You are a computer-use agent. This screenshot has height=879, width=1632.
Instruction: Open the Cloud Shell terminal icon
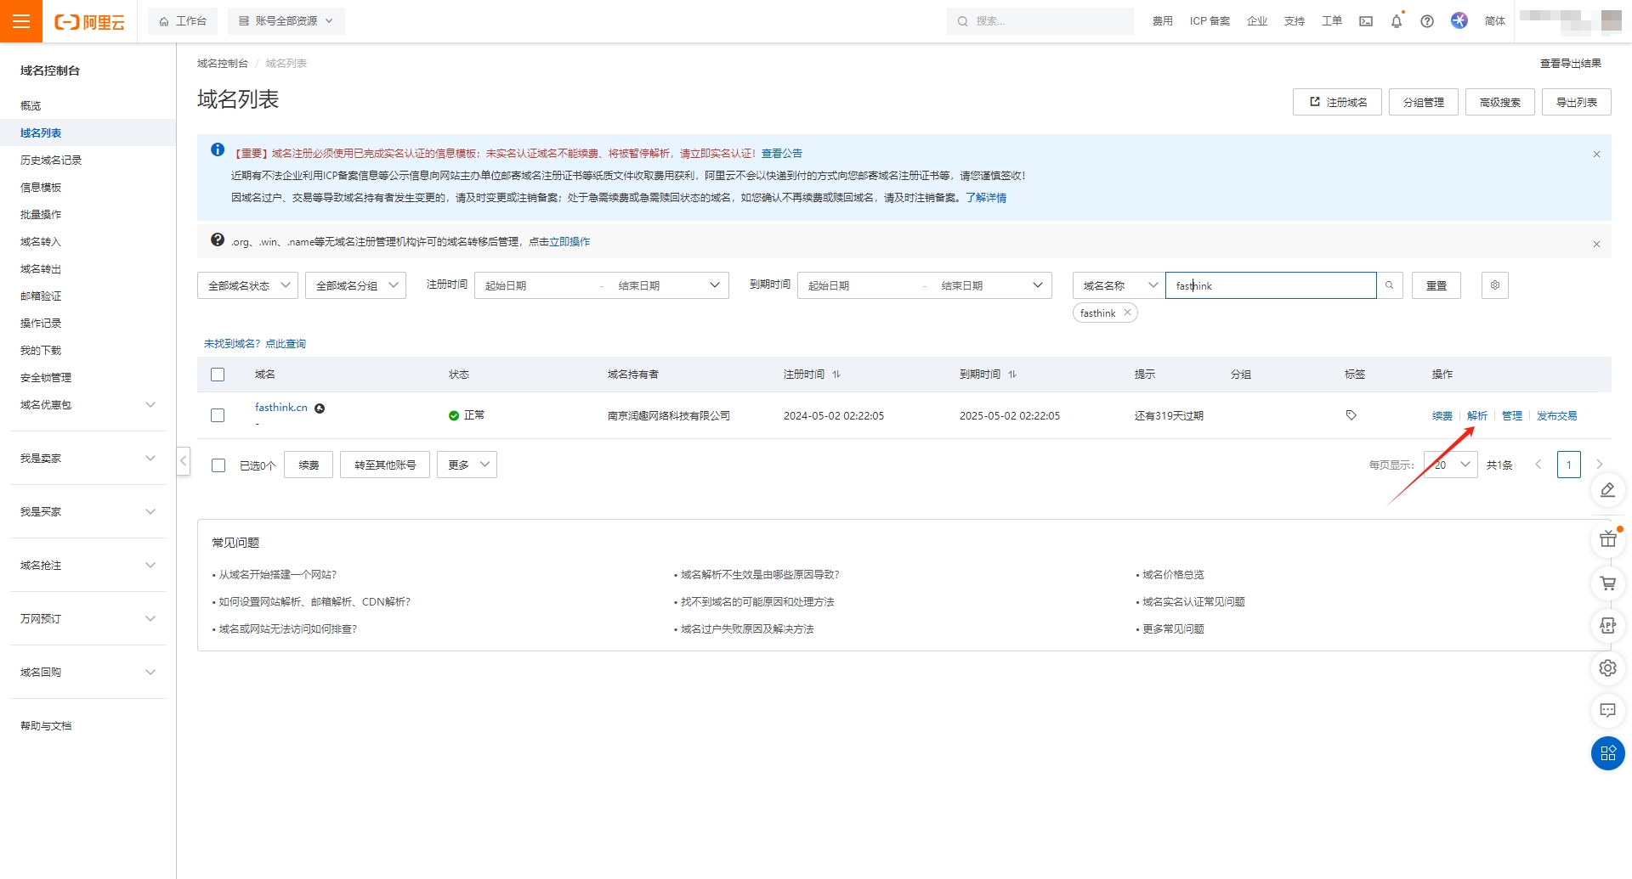(x=1366, y=21)
